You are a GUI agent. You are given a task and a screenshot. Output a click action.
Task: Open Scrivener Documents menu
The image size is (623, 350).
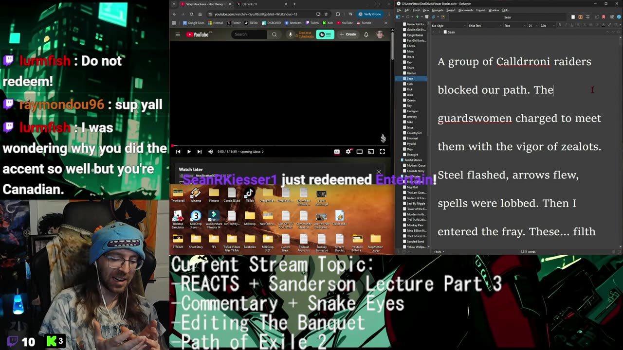(x=466, y=10)
